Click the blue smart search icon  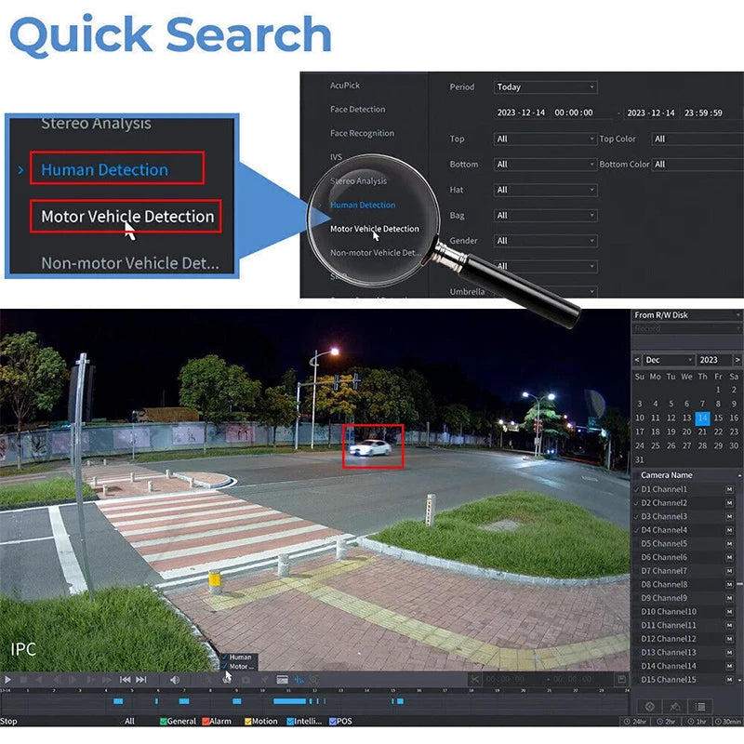pyautogui.click(x=299, y=680)
